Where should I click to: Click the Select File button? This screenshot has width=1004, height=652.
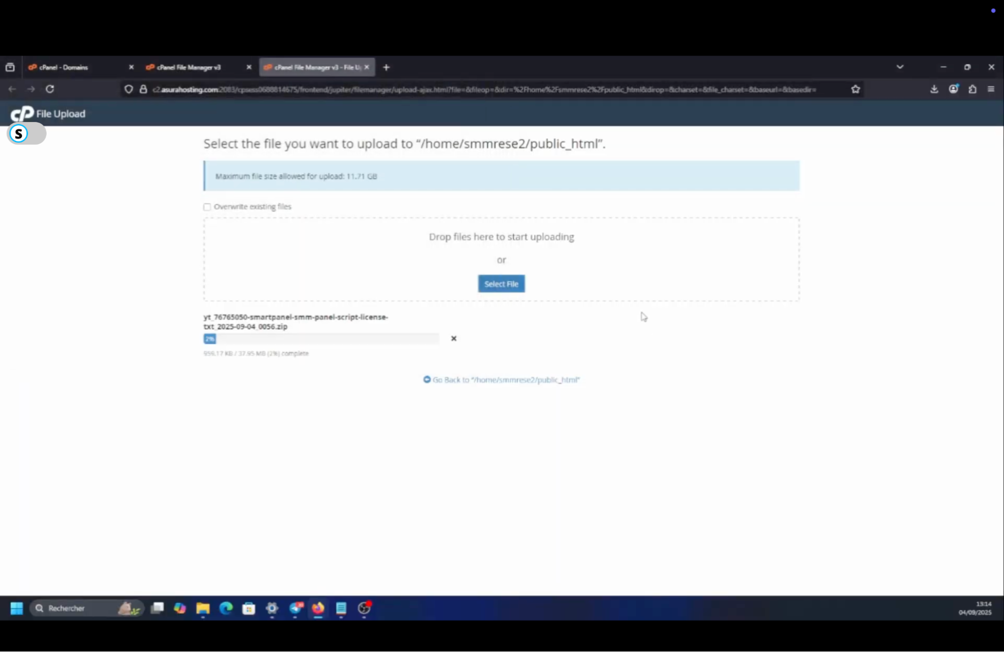501,284
